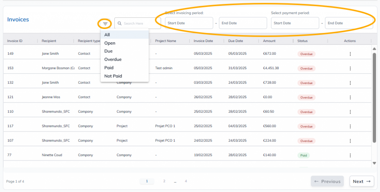Go to the Next page
This screenshot has height=192, width=380.
361,181
